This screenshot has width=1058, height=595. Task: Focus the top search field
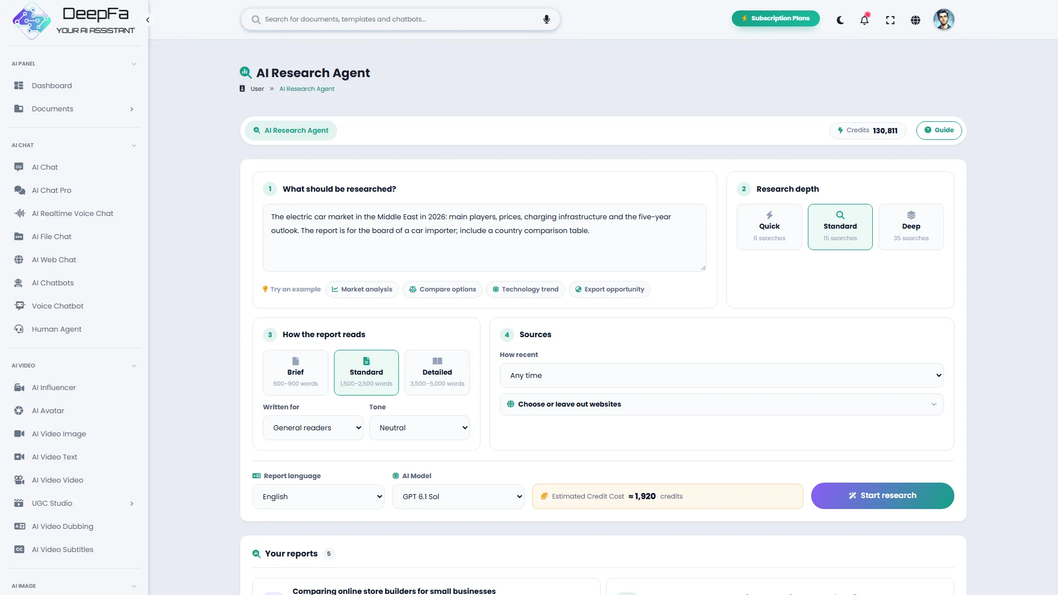(400, 19)
